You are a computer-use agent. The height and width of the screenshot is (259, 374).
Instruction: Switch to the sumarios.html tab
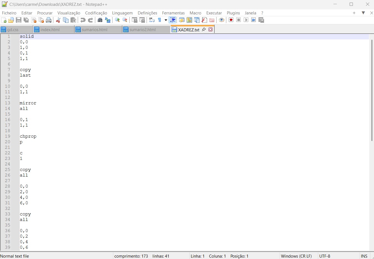click(x=94, y=29)
